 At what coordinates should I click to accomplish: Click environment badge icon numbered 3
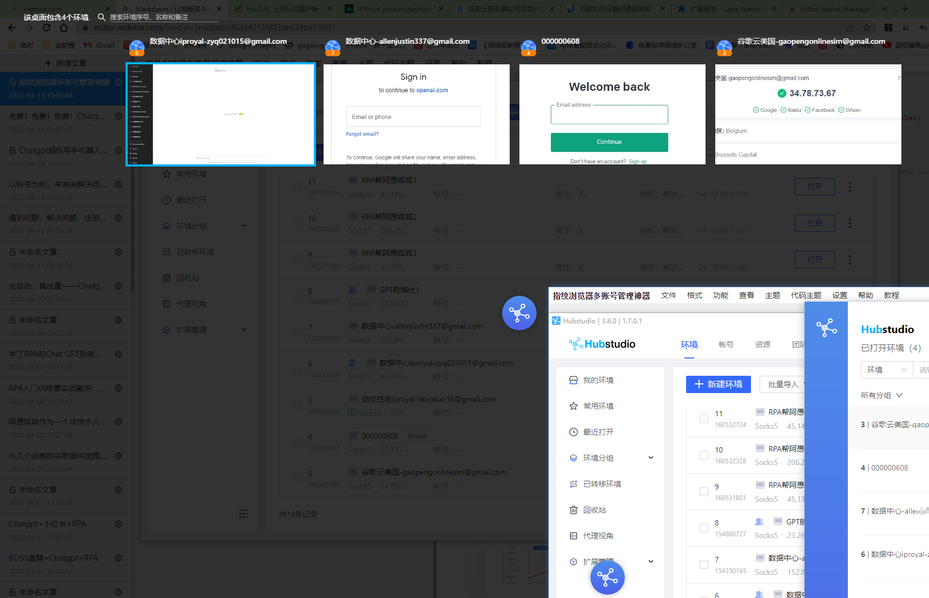tap(724, 48)
